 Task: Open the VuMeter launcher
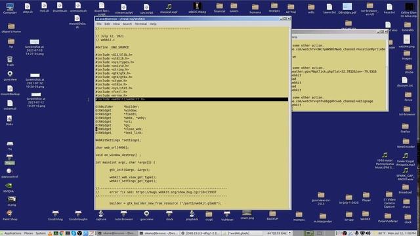[x=227, y=216]
